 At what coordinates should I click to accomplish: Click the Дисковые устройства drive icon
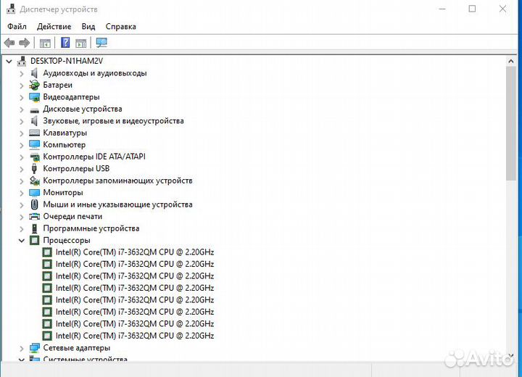pos(34,110)
